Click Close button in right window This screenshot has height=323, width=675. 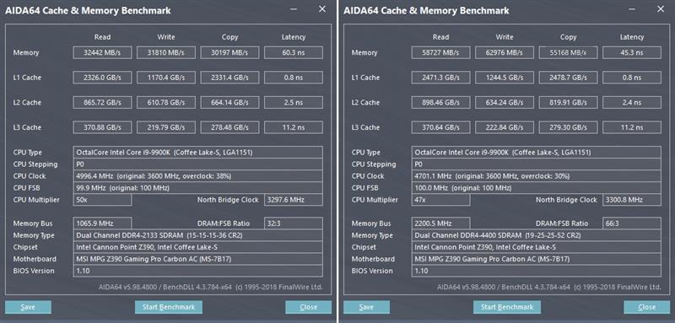pos(646,307)
